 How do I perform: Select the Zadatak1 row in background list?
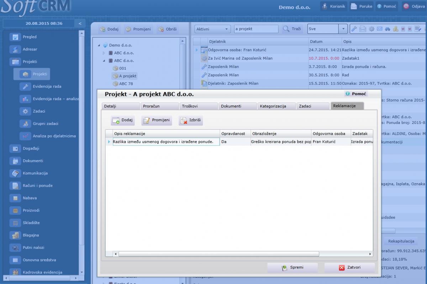[x=310, y=58]
